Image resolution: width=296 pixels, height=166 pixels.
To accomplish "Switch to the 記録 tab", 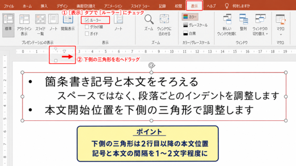I will 162,6.
